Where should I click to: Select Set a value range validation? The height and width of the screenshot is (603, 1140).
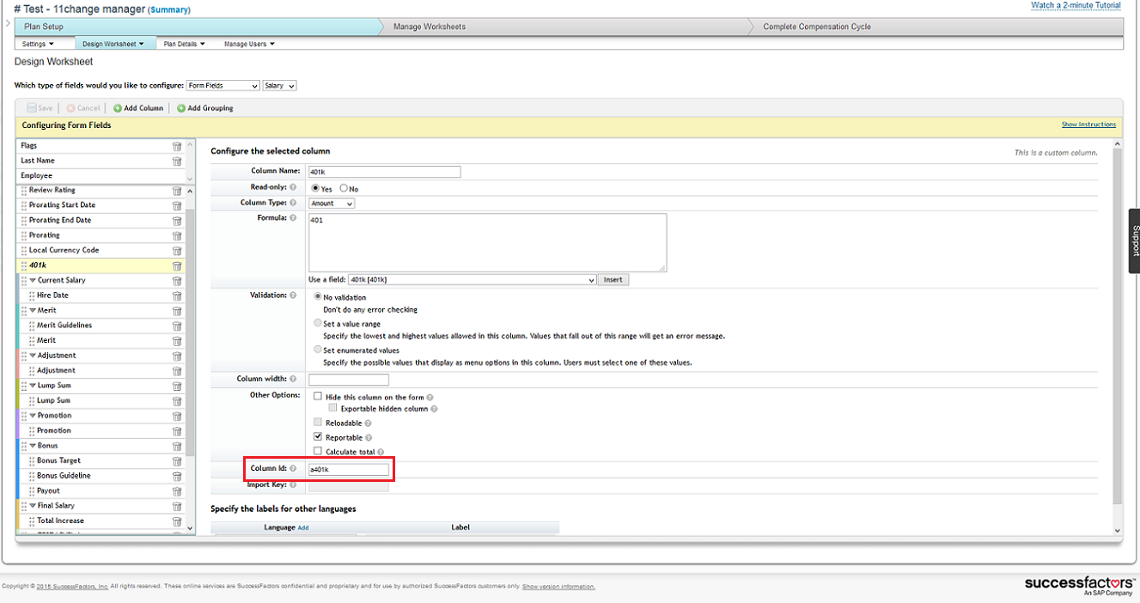(x=317, y=324)
